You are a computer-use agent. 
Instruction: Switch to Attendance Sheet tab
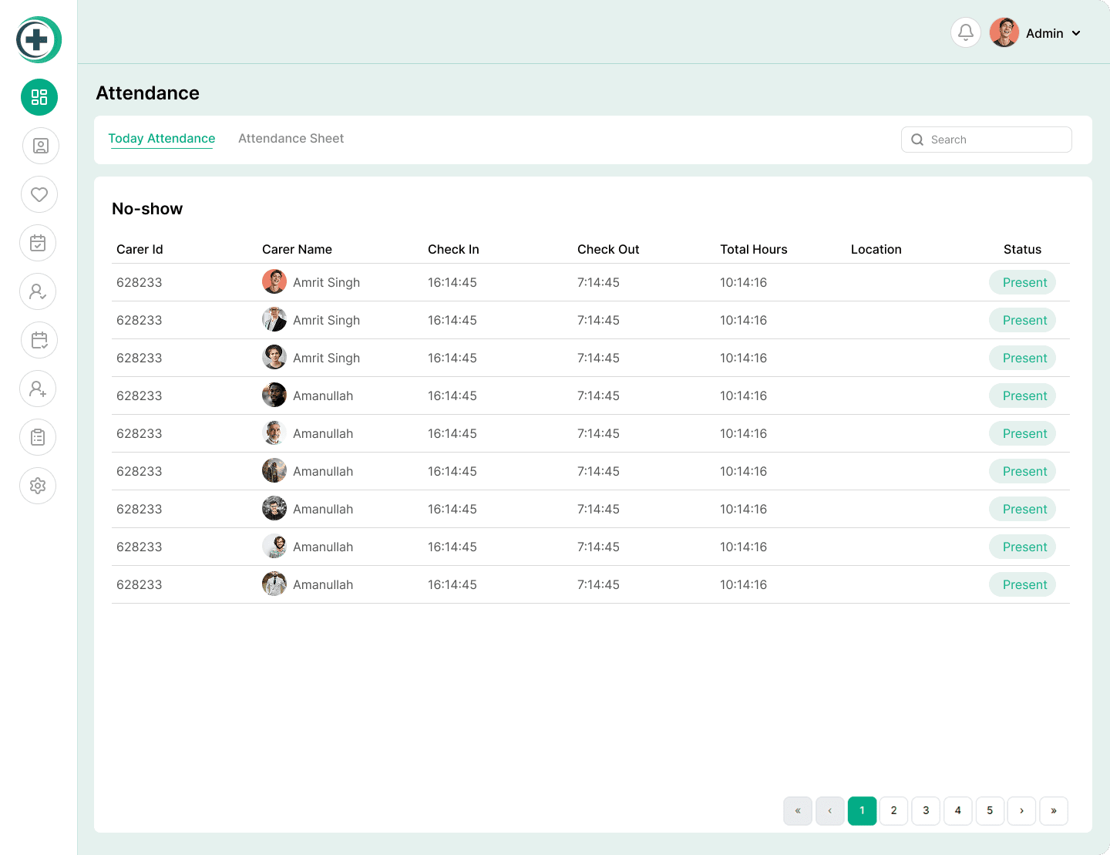pos(291,138)
